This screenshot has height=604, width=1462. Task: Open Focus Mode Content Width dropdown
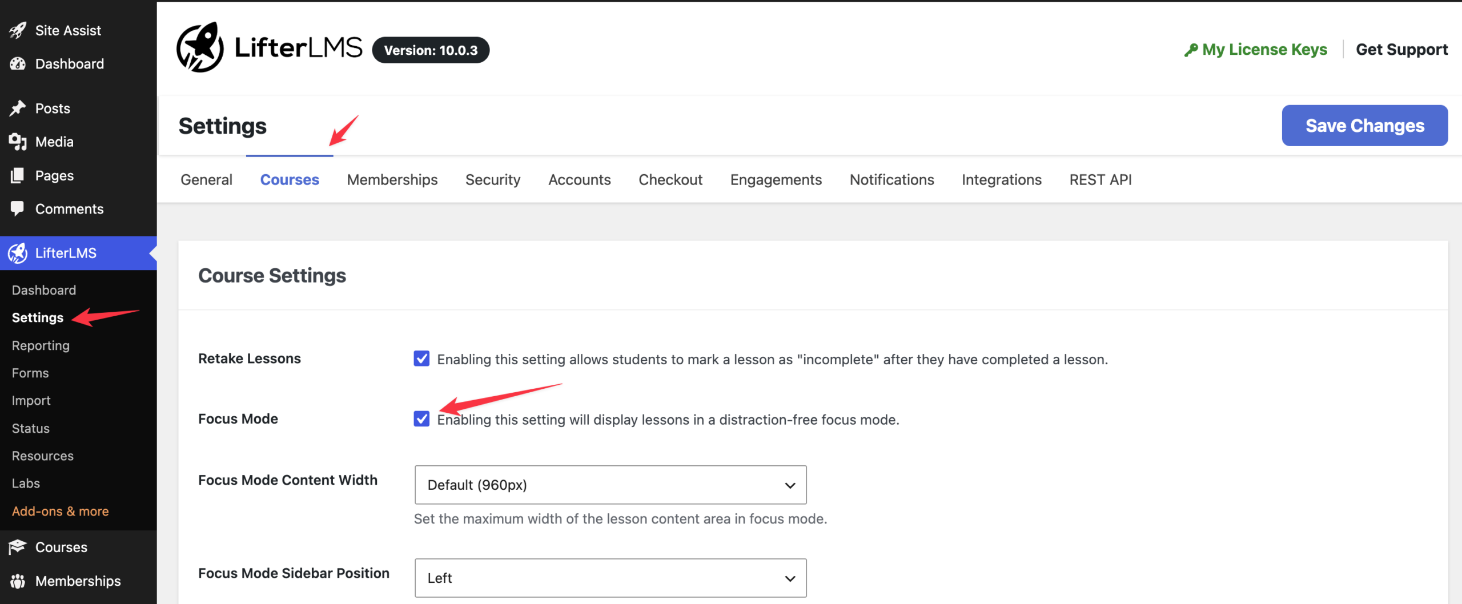610,485
